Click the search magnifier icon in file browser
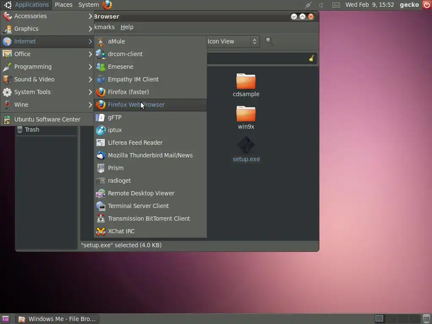The height and width of the screenshot is (324, 432). (270, 41)
